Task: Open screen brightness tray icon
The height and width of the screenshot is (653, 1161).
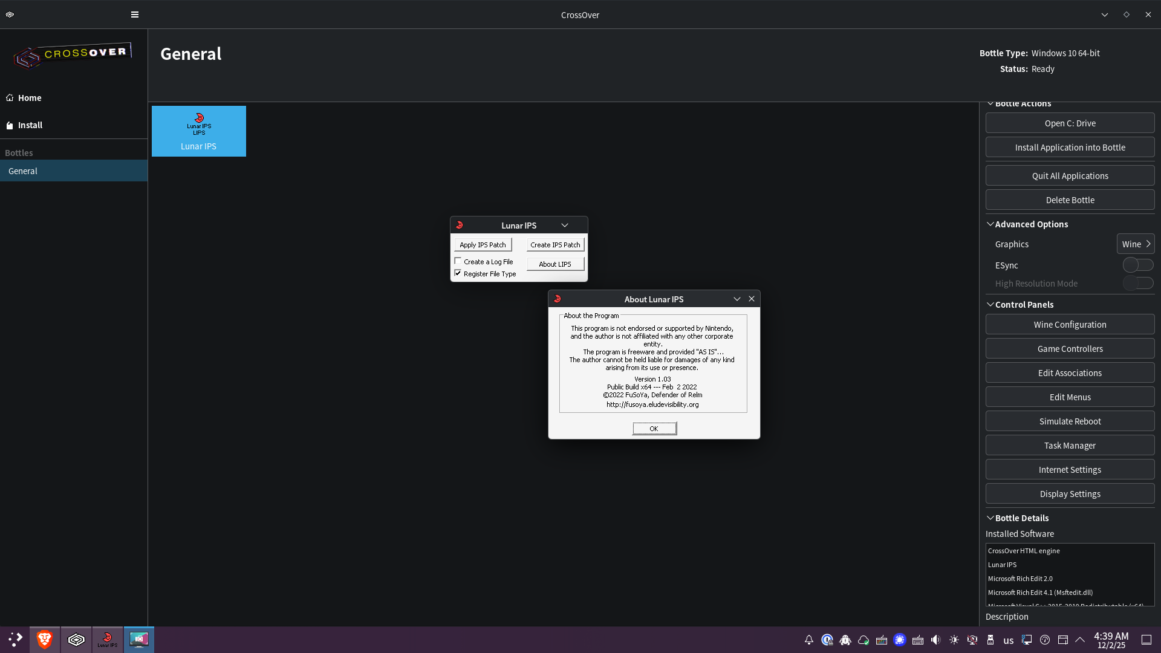Action: [x=954, y=640]
